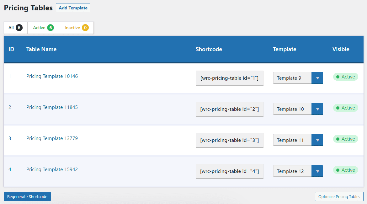Viewport: 367px width, 204px height.
Task: Click the Add Template button
Action: [x=73, y=8]
